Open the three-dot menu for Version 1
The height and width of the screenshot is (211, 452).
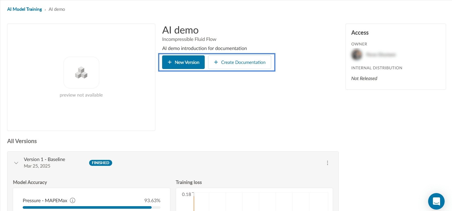tap(327, 163)
